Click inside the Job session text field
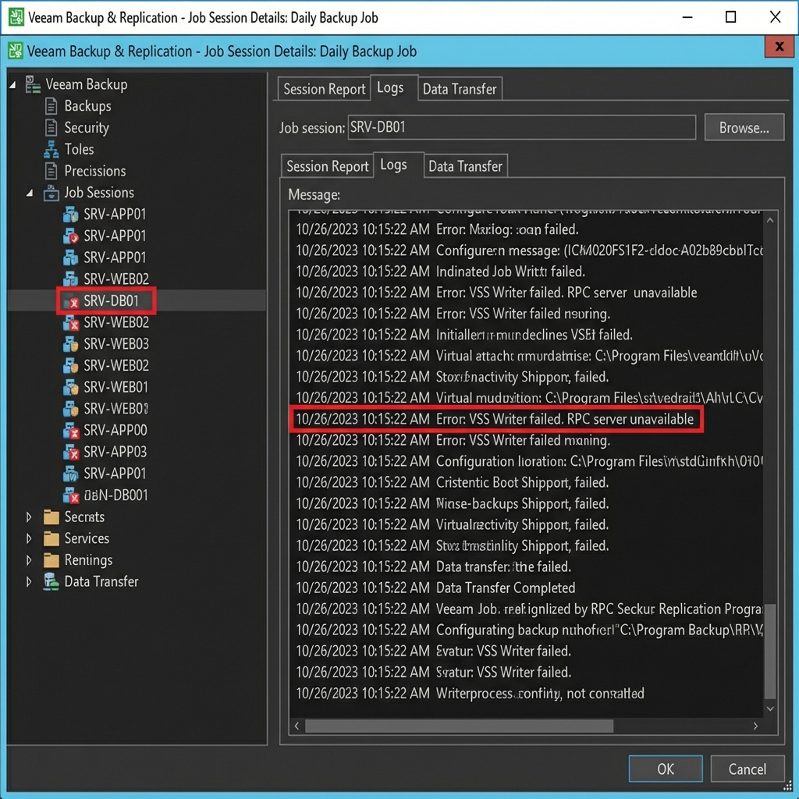 pyautogui.click(x=521, y=128)
